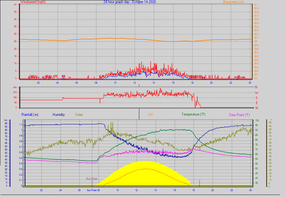Click hour 14 on the bottom chart axis
Viewport: 286px width, 197px height.
pyautogui.click(x=156, y=190)
